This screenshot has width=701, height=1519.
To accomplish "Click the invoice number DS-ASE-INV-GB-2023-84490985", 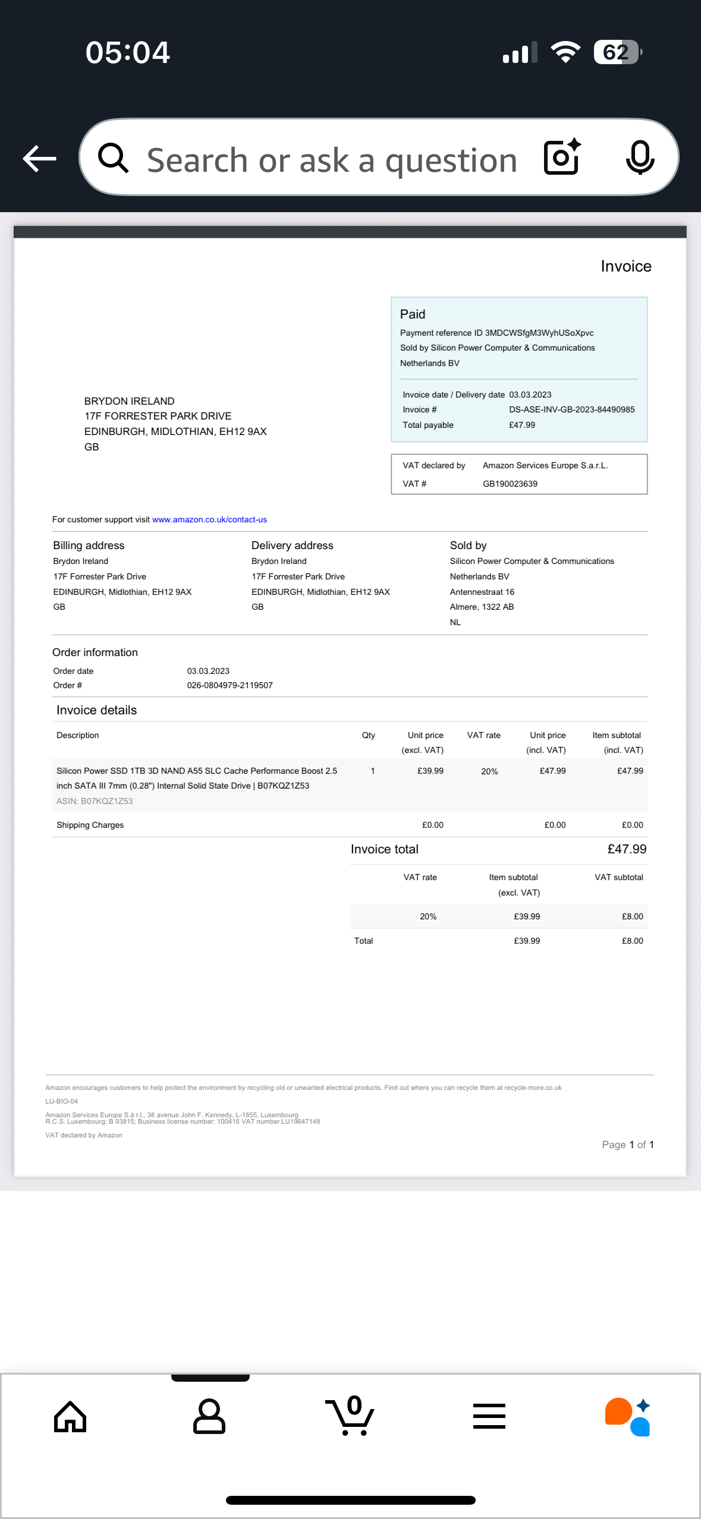I will 571,409.
